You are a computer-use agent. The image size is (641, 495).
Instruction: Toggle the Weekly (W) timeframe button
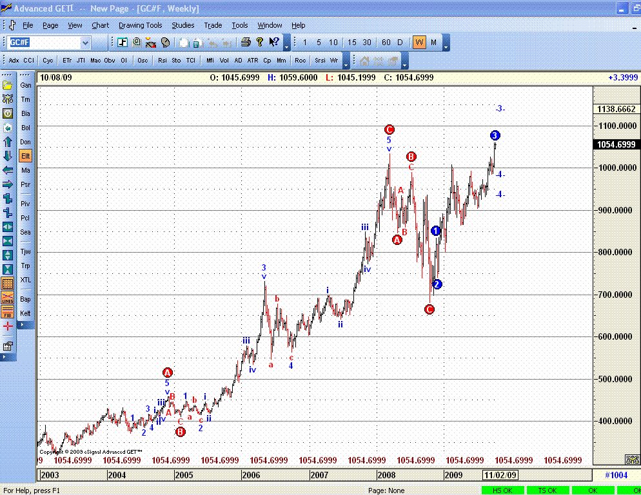419,42
